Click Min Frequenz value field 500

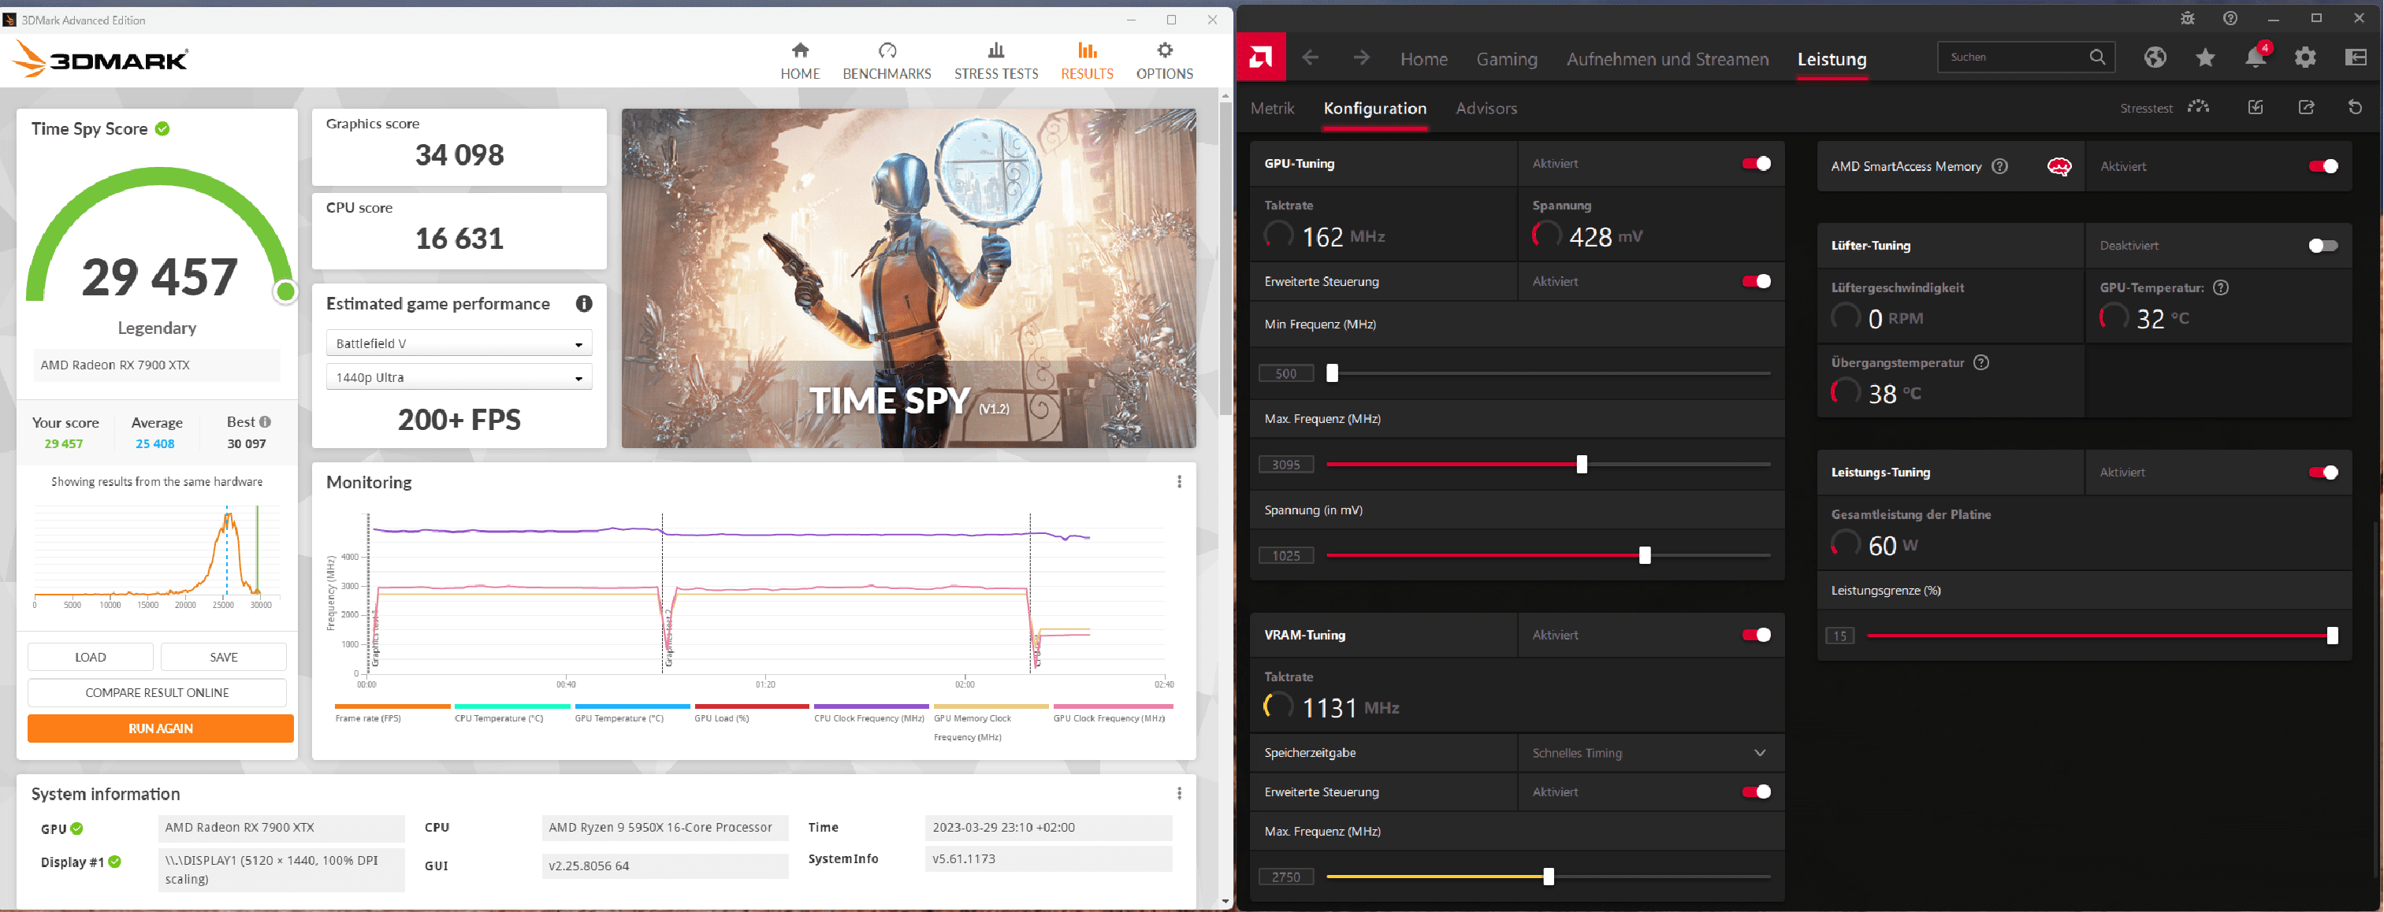pyautogui.click(x=1285, y=373)
